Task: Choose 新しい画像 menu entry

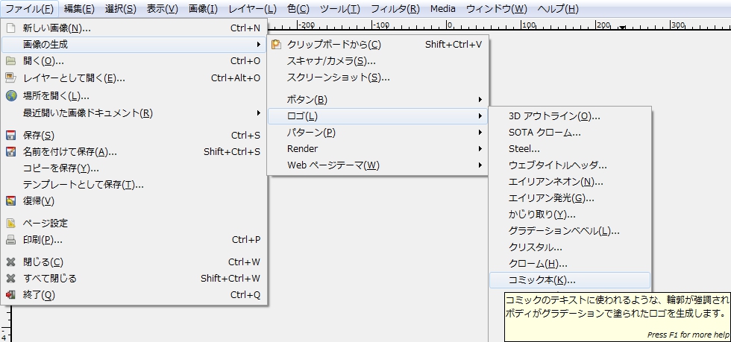Action: point(134,28)
